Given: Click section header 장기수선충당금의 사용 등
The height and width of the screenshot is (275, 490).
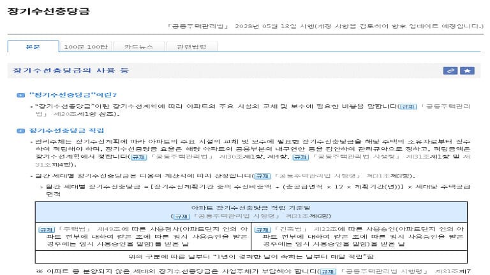Looking at the screenshot, I should [x=71, y=71].
